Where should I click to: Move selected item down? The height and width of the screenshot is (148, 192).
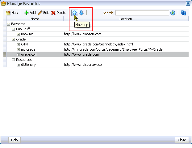(81, 13)
